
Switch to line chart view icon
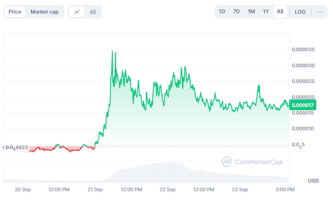coord(77,12)
